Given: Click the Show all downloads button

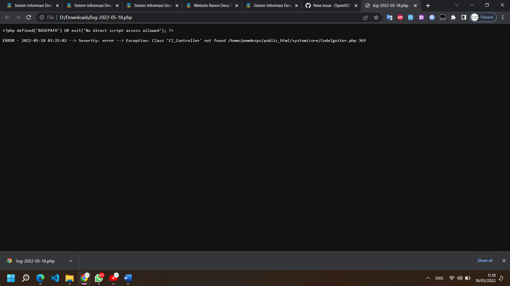Looking at the screenshot, I should (484, 260).
